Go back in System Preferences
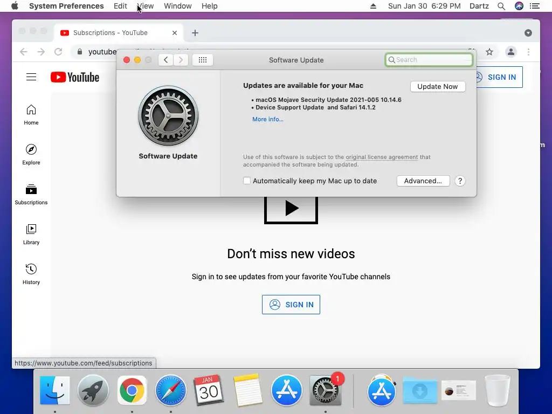The height and width of the screenshot is (414, 552). (165, 60)
